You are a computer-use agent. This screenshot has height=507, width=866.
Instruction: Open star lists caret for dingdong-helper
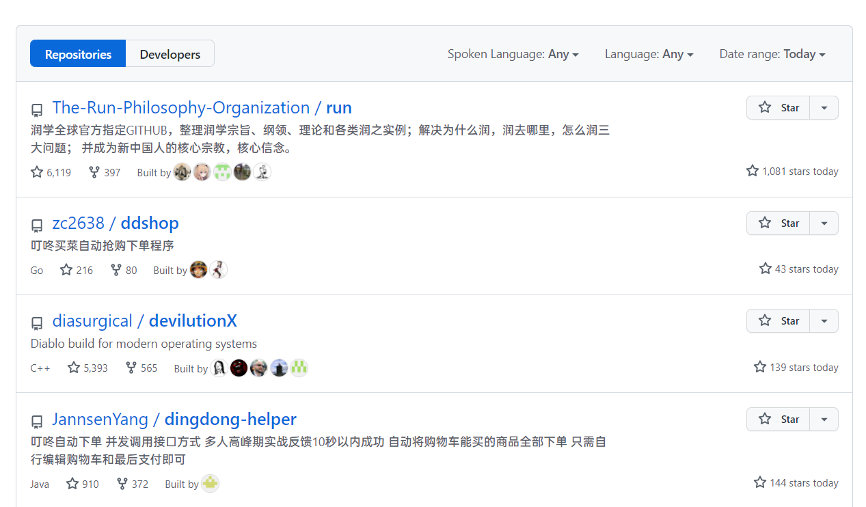(824, 419)
